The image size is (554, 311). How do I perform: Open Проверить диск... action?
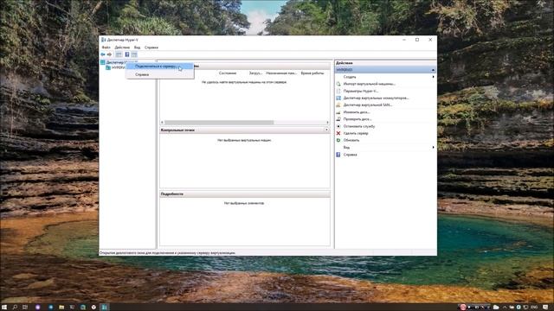(358, 119)
